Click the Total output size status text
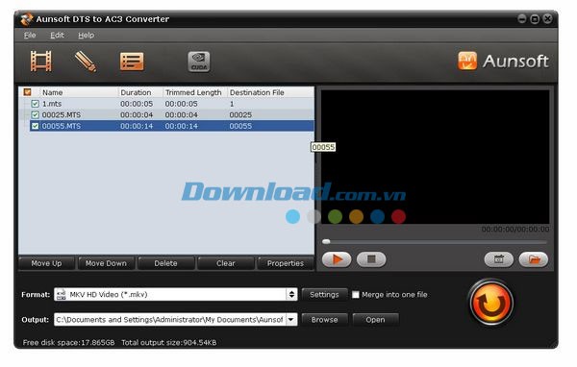The width and height of the screenshot is (577, 367). pyautogui.click(x=169, y=343)
